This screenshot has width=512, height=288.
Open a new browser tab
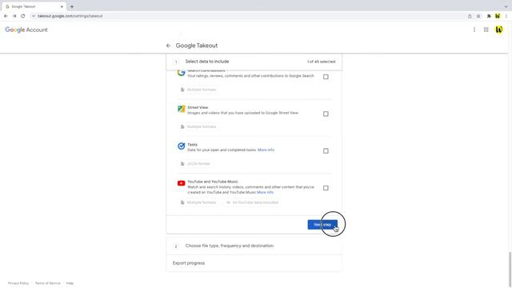pos(72,6)
